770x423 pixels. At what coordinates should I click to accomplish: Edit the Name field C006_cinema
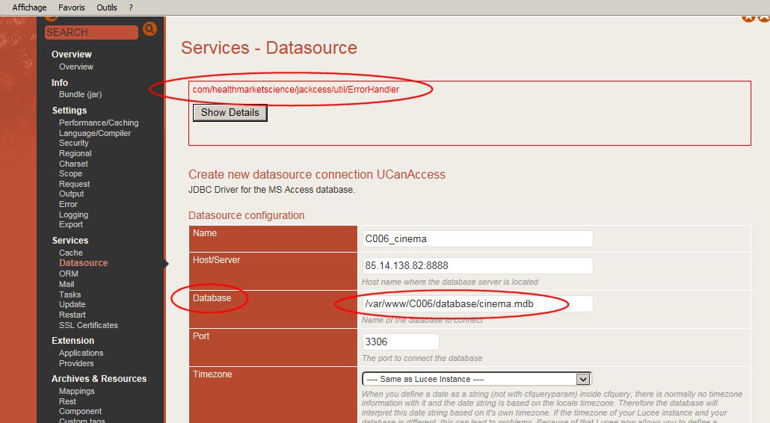tap(477, 239)
